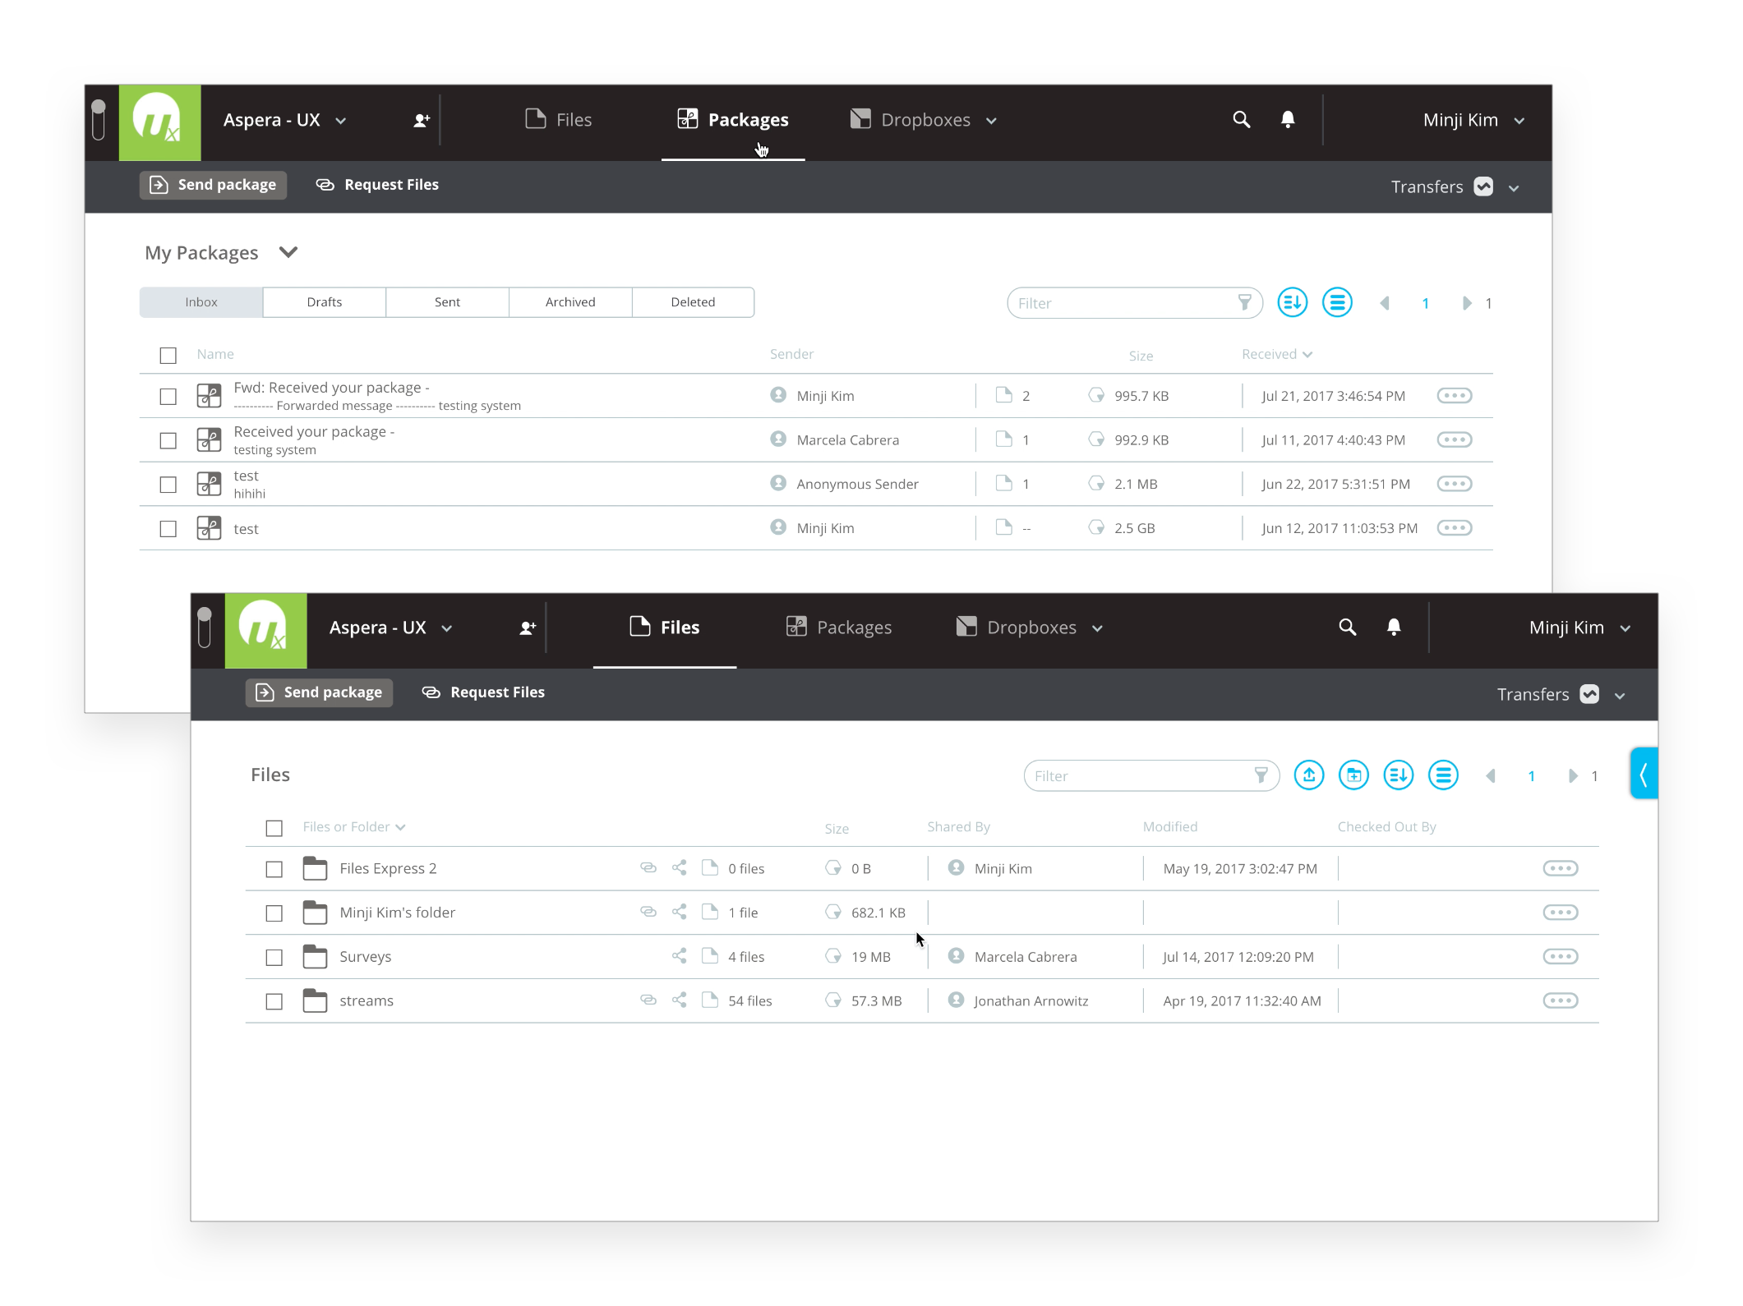The image size is (1743, 1306).
Task: Check the box for Surveys folder
Action: [274, 957]
